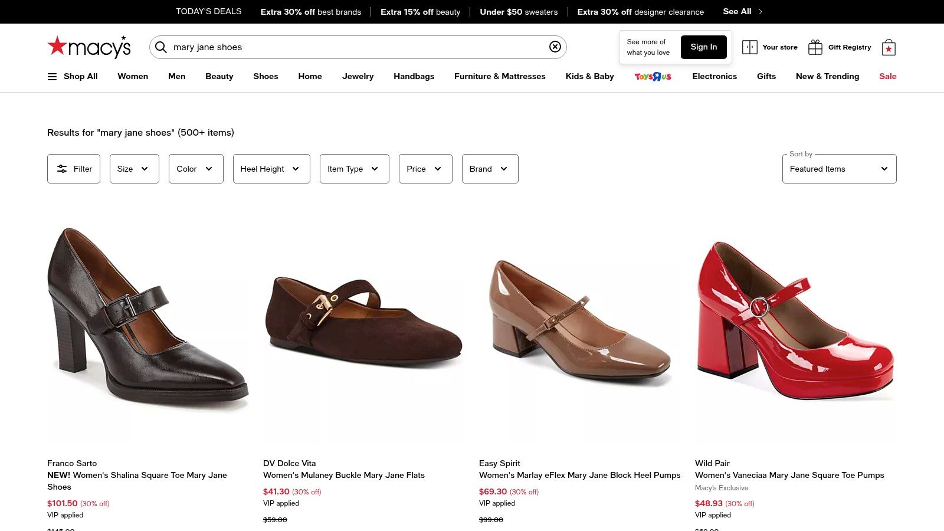The width and height of the screenshot is (944, 531).
Task: Click the Toys R Us logo
Action: [x=653, y=77]
